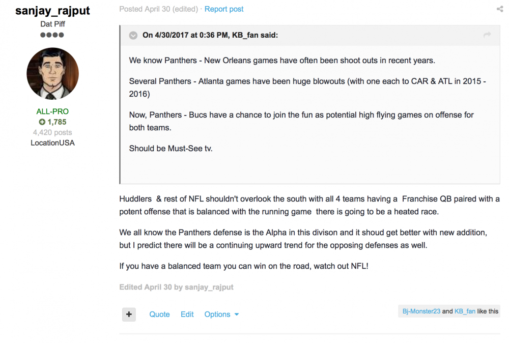The image size is (509, 343).
Task: Click the plus MultiQuote button
Action: [129, 315]
